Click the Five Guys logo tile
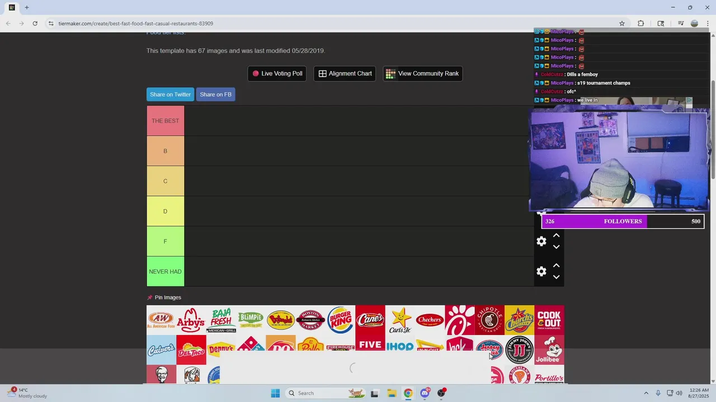The height and width of the screenshot is (402, 716). tap(370, 343)
